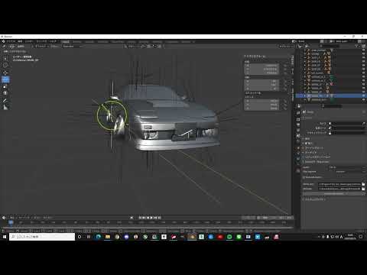Click the Rotation X field in sidebar
Screen dimensions: 367x275
262,82
